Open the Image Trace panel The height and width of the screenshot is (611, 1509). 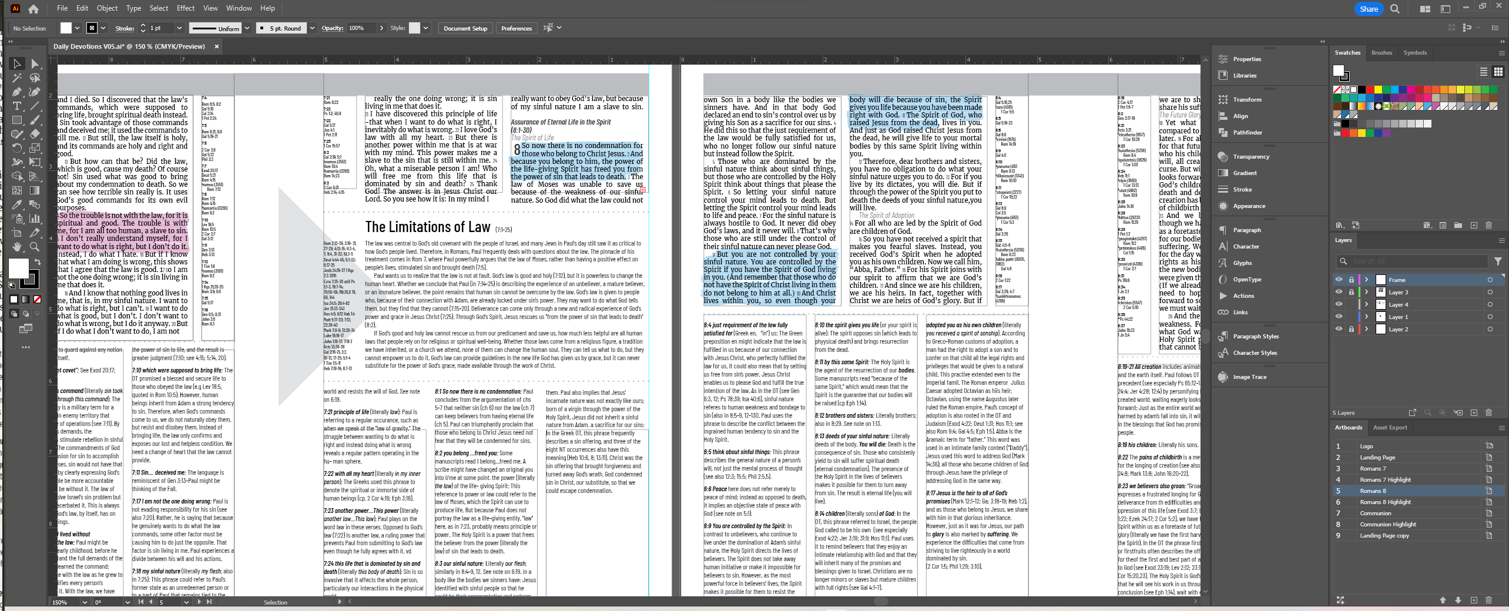coord(1249,377)
